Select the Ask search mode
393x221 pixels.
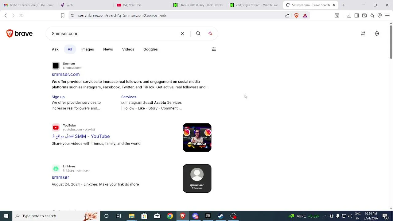click(55, 49)
